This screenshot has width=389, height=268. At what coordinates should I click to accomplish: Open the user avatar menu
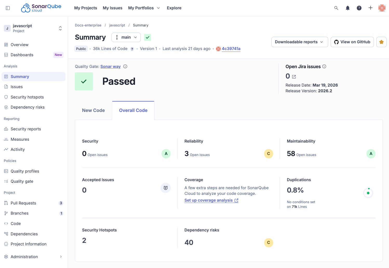(382, 8)
